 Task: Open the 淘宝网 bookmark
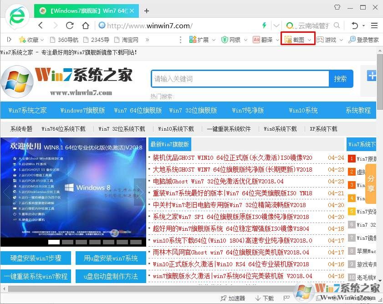[126, 40]
